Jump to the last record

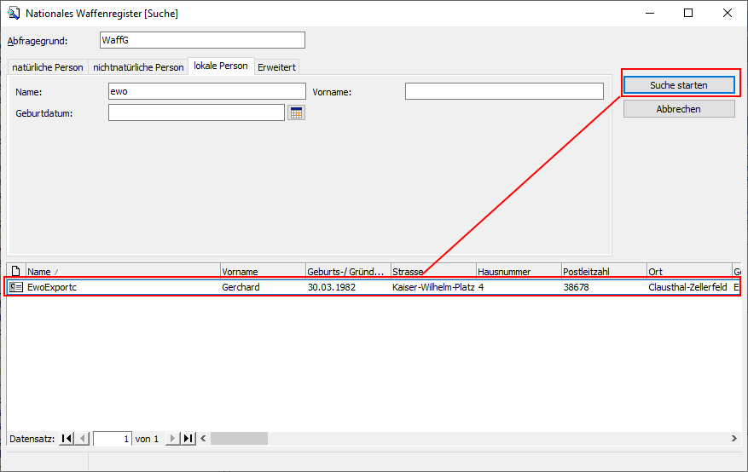pos(188,439)
